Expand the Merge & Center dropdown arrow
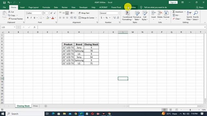207x116 pixels. point(96,18)
